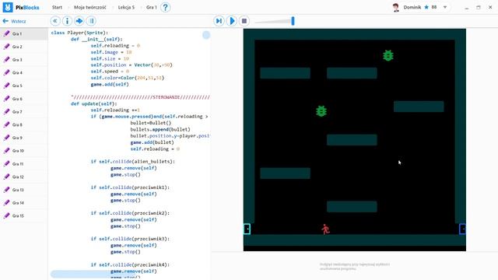Click 'if self.collide(przeciwnik2):' line
This screenshot has height=280, width=498.
(x=130, y=213)
